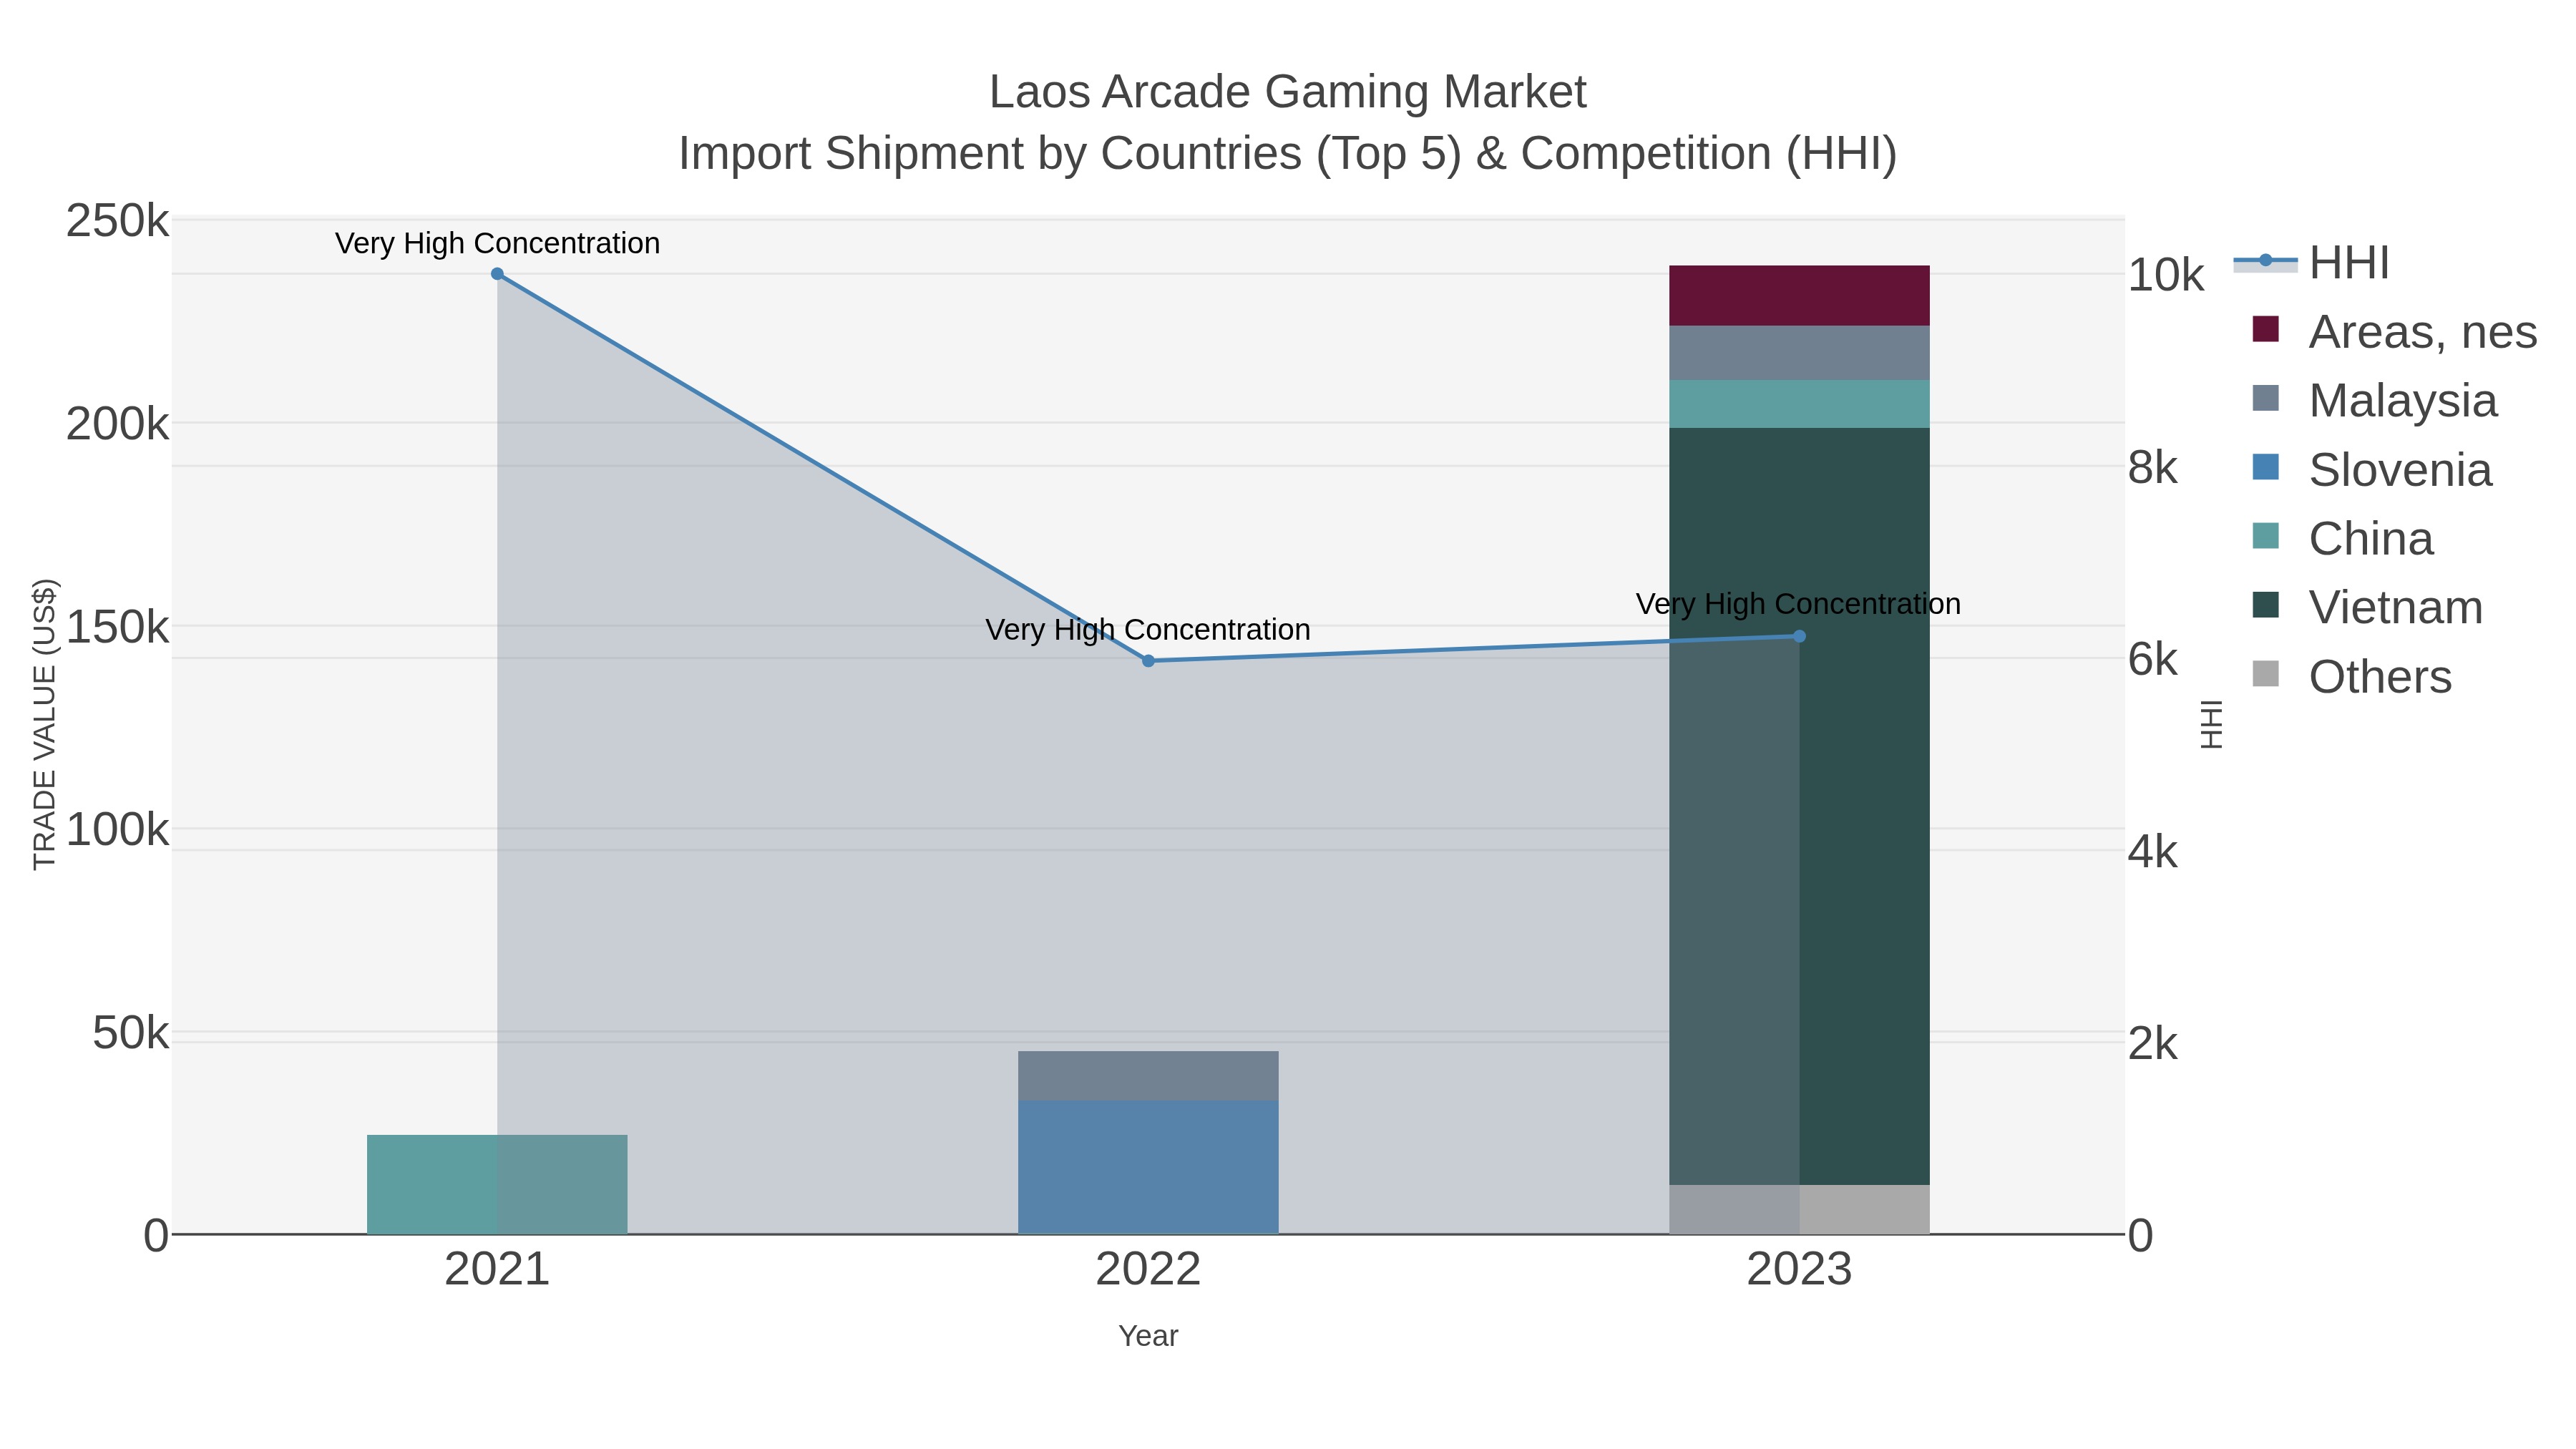The height and width of the screenshot is (1449, 2576).
Task: Click the Import Shipment by Countries subtitle
Action: point(1287,154)
